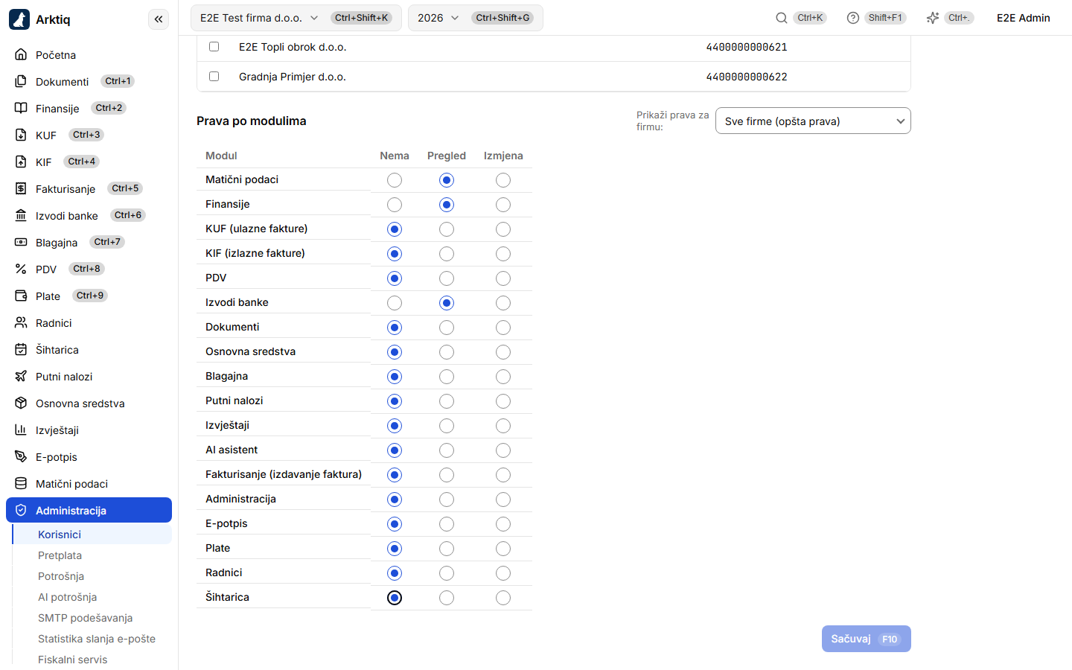The image size is (1072, 670).
Task: Click the PDV percent icon
Action: pyautogui.click(x=21, y=269)
